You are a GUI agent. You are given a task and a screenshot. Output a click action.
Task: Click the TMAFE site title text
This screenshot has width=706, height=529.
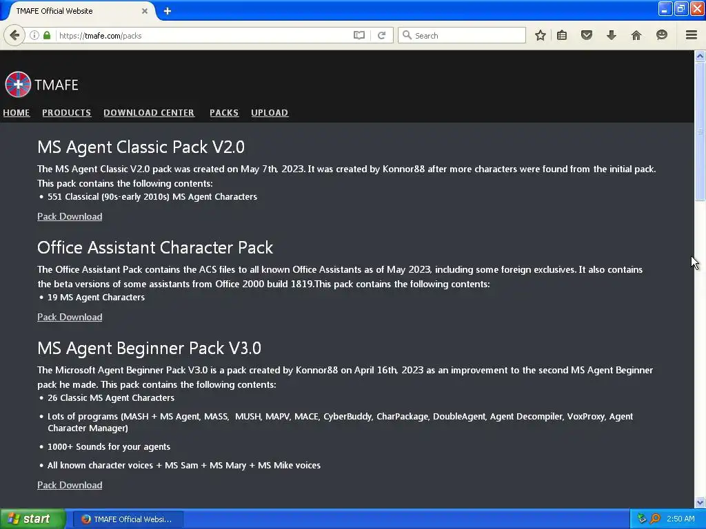pos(57,85)
